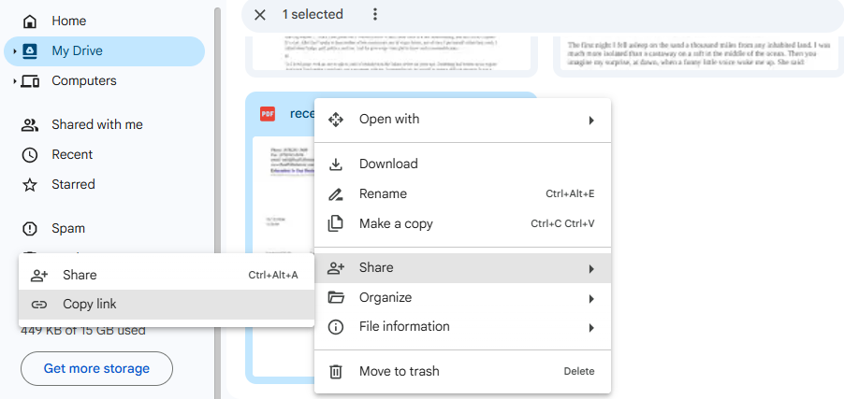
Task: Open Starred items via star icon
Action: pos(30,184)
